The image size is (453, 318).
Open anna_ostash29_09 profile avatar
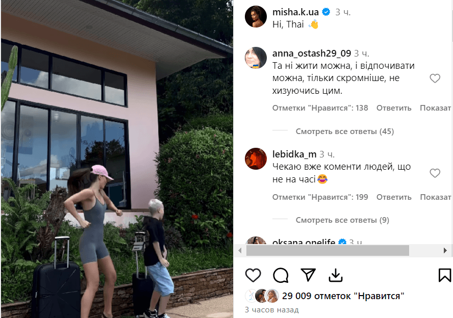[256, 58]
